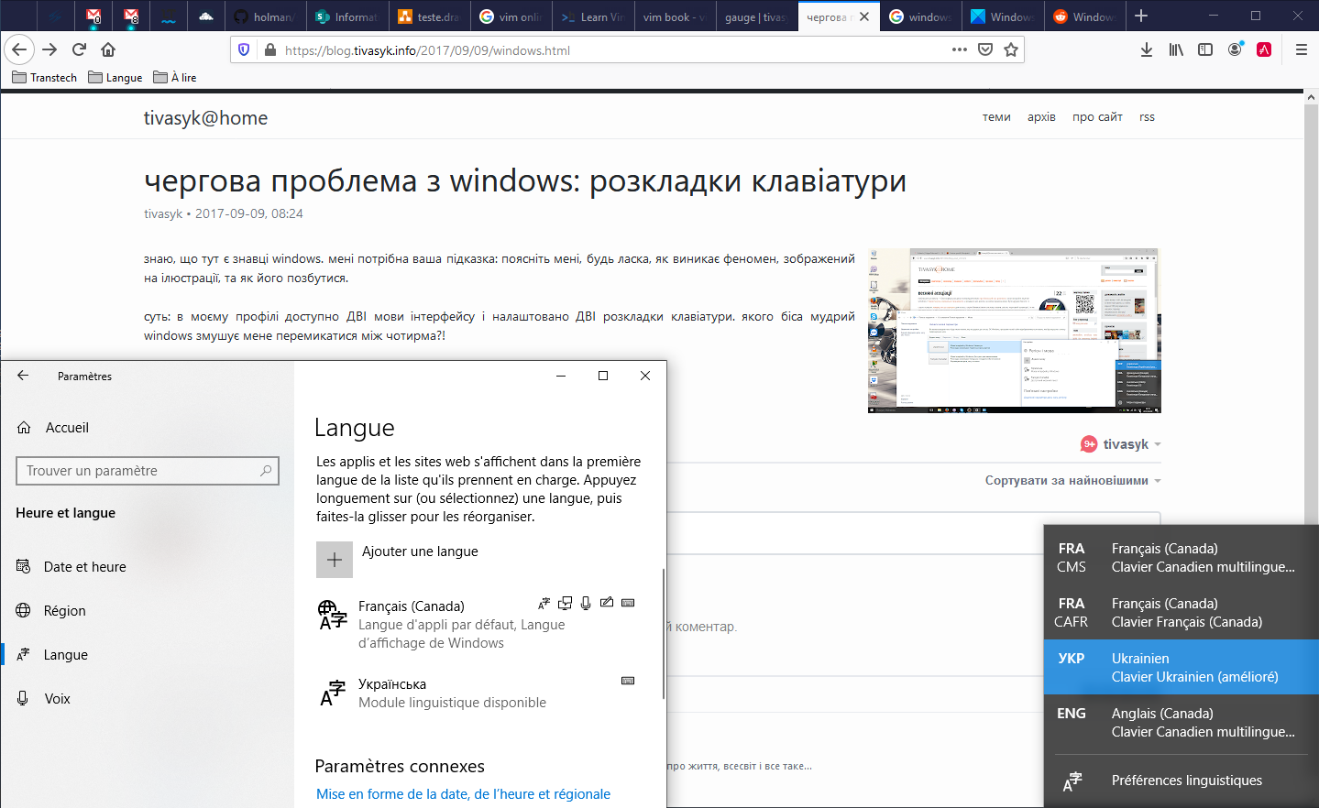Screen dimensions: 1319x808
Task: Click handwriting icon for Français (Canada)
Action: pos(607,603)
